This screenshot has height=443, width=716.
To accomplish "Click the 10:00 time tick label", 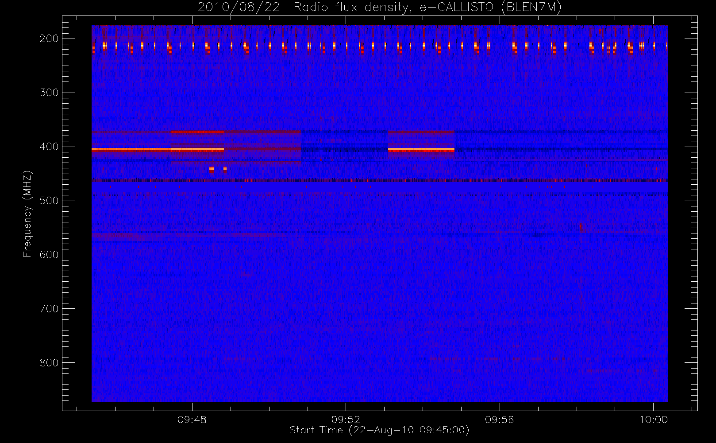I will pos(653,420).
